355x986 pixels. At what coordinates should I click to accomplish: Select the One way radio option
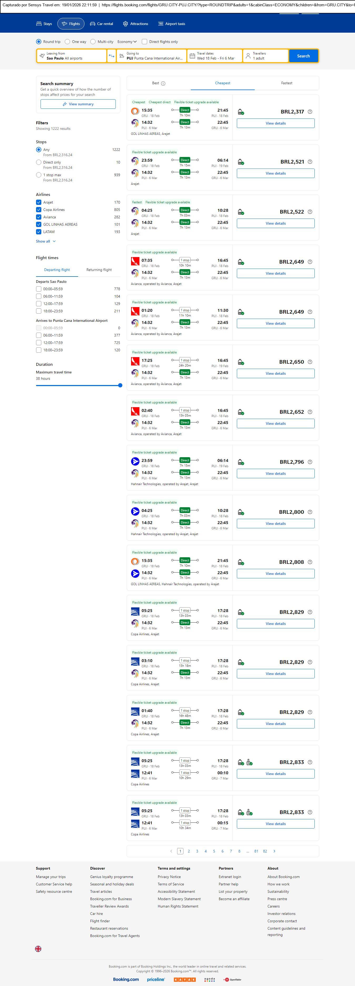(67, 42)
